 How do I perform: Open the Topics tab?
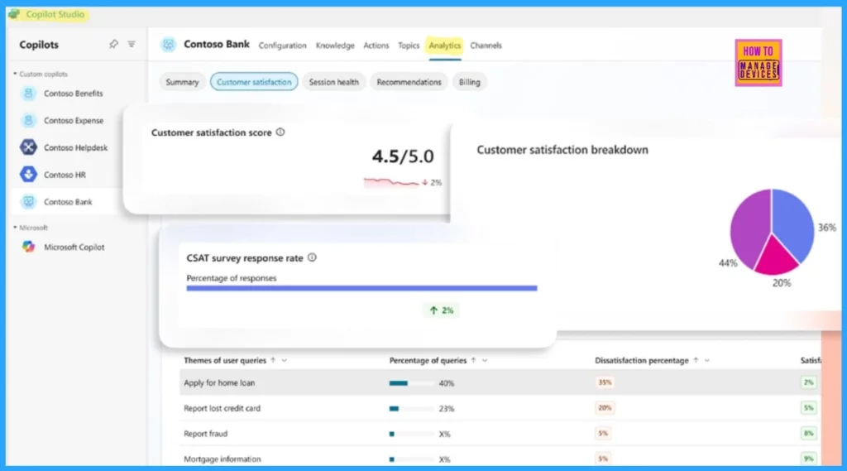(409, 46)
